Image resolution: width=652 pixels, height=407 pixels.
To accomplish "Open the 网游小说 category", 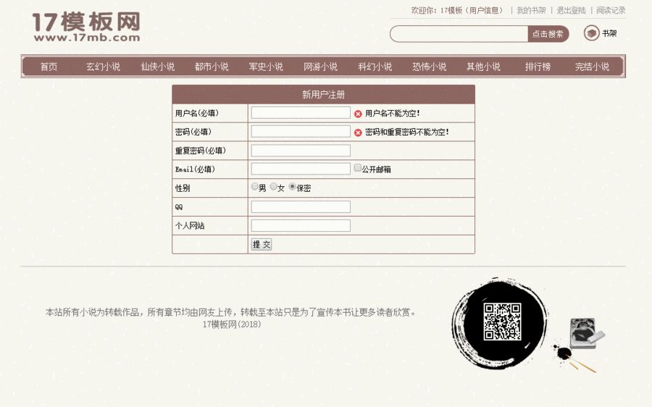I will [x=321, y=67].
